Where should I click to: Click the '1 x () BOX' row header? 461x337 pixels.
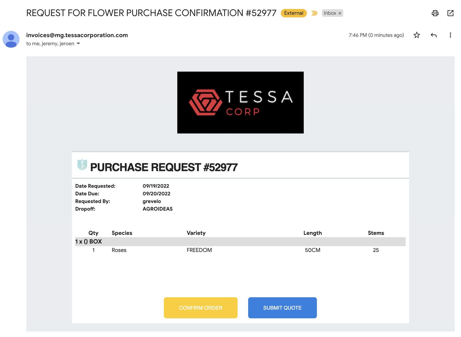point(89,241)
